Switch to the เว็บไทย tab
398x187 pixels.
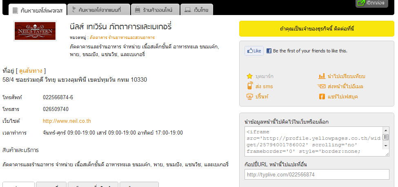point(196,10)
